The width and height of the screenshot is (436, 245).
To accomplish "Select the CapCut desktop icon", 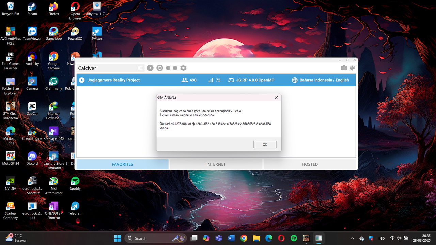I will tap(32, 109).
